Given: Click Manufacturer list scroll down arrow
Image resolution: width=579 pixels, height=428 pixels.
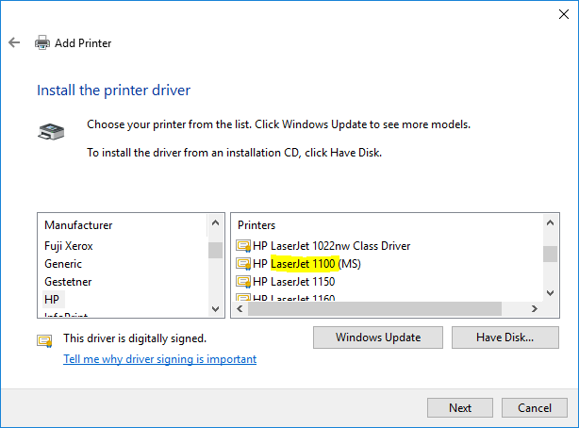Looking at the screenshot, I should tap(215, 308).
